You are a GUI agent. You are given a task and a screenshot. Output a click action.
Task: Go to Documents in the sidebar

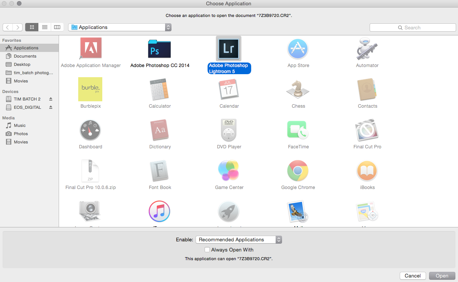[x=29, y=56]
